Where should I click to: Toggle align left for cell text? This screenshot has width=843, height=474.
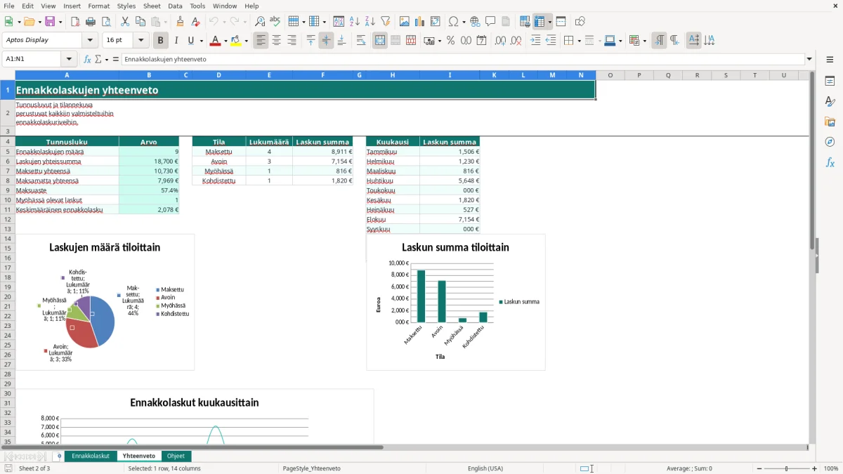[x=261, y=41]
